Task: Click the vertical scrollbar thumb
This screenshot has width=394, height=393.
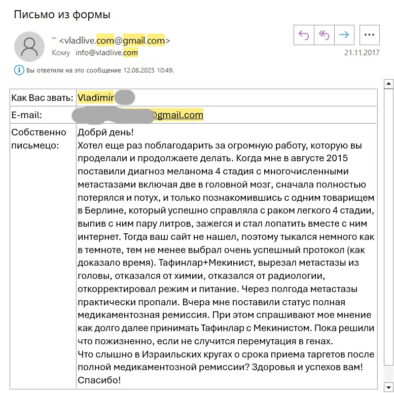Action: (388, 227)
